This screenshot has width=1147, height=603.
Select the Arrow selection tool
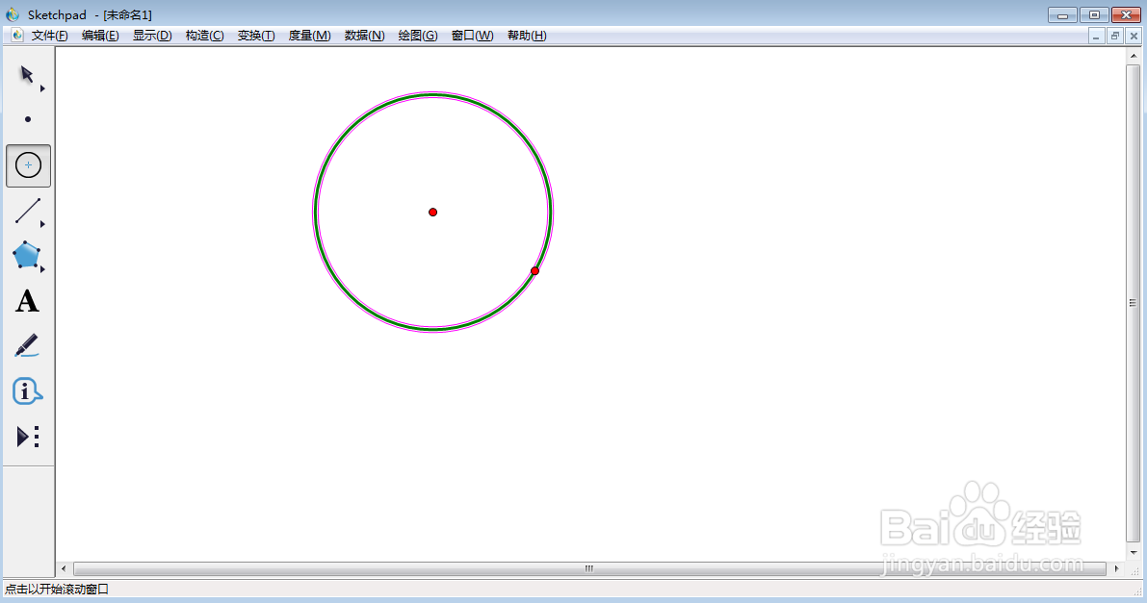pyautogui.click(x=27, y=75)
